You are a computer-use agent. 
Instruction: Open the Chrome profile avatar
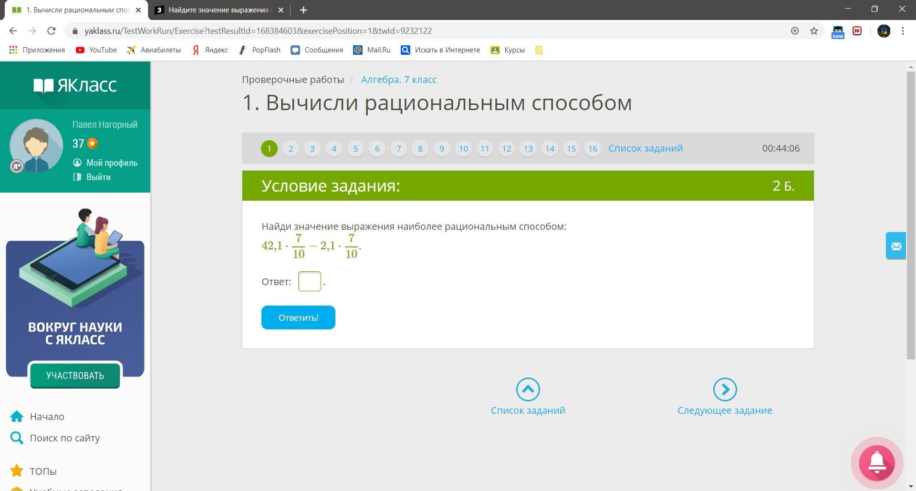[884, 31]
